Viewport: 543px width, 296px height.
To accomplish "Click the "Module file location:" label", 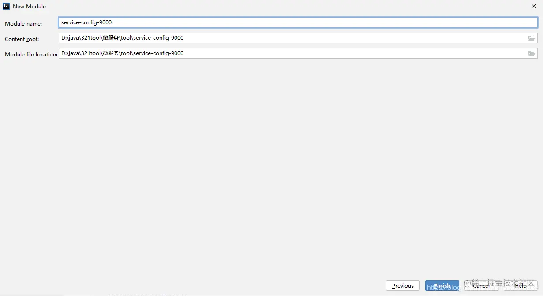I will [x=31, y=54].
